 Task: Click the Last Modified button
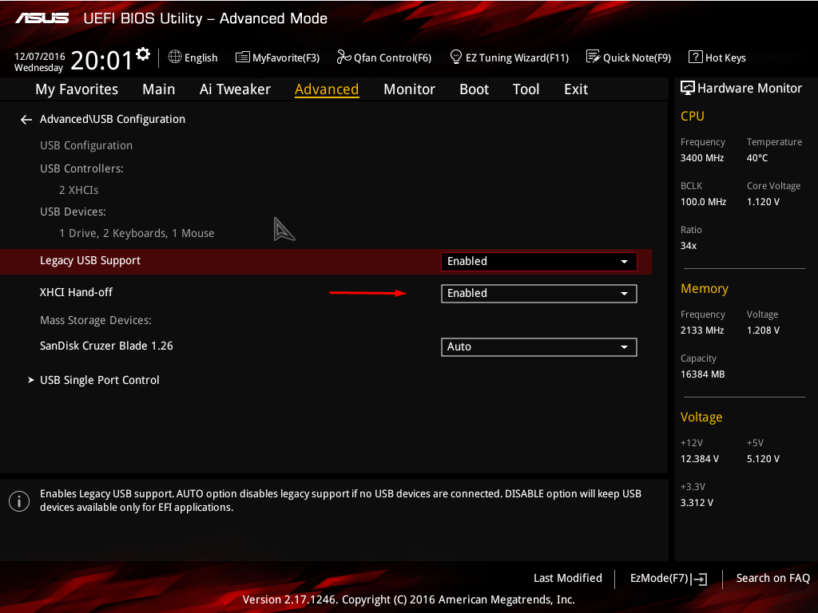(568, 578)
